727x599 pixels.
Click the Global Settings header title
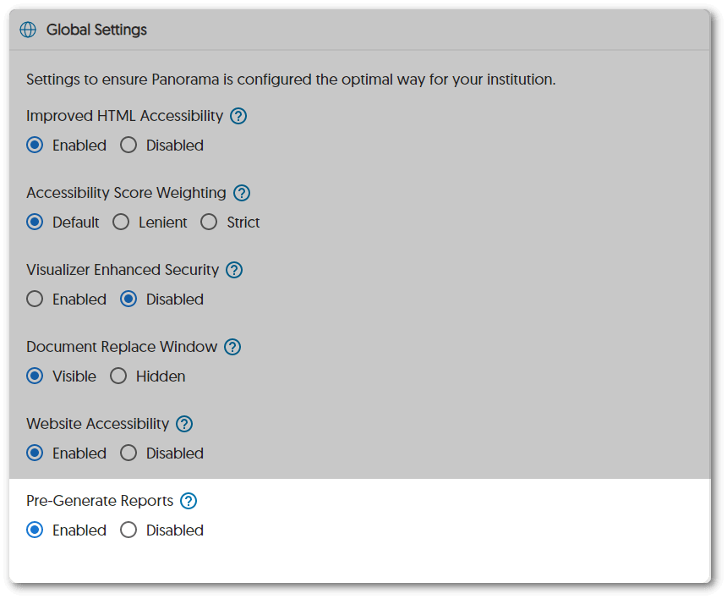96,30
